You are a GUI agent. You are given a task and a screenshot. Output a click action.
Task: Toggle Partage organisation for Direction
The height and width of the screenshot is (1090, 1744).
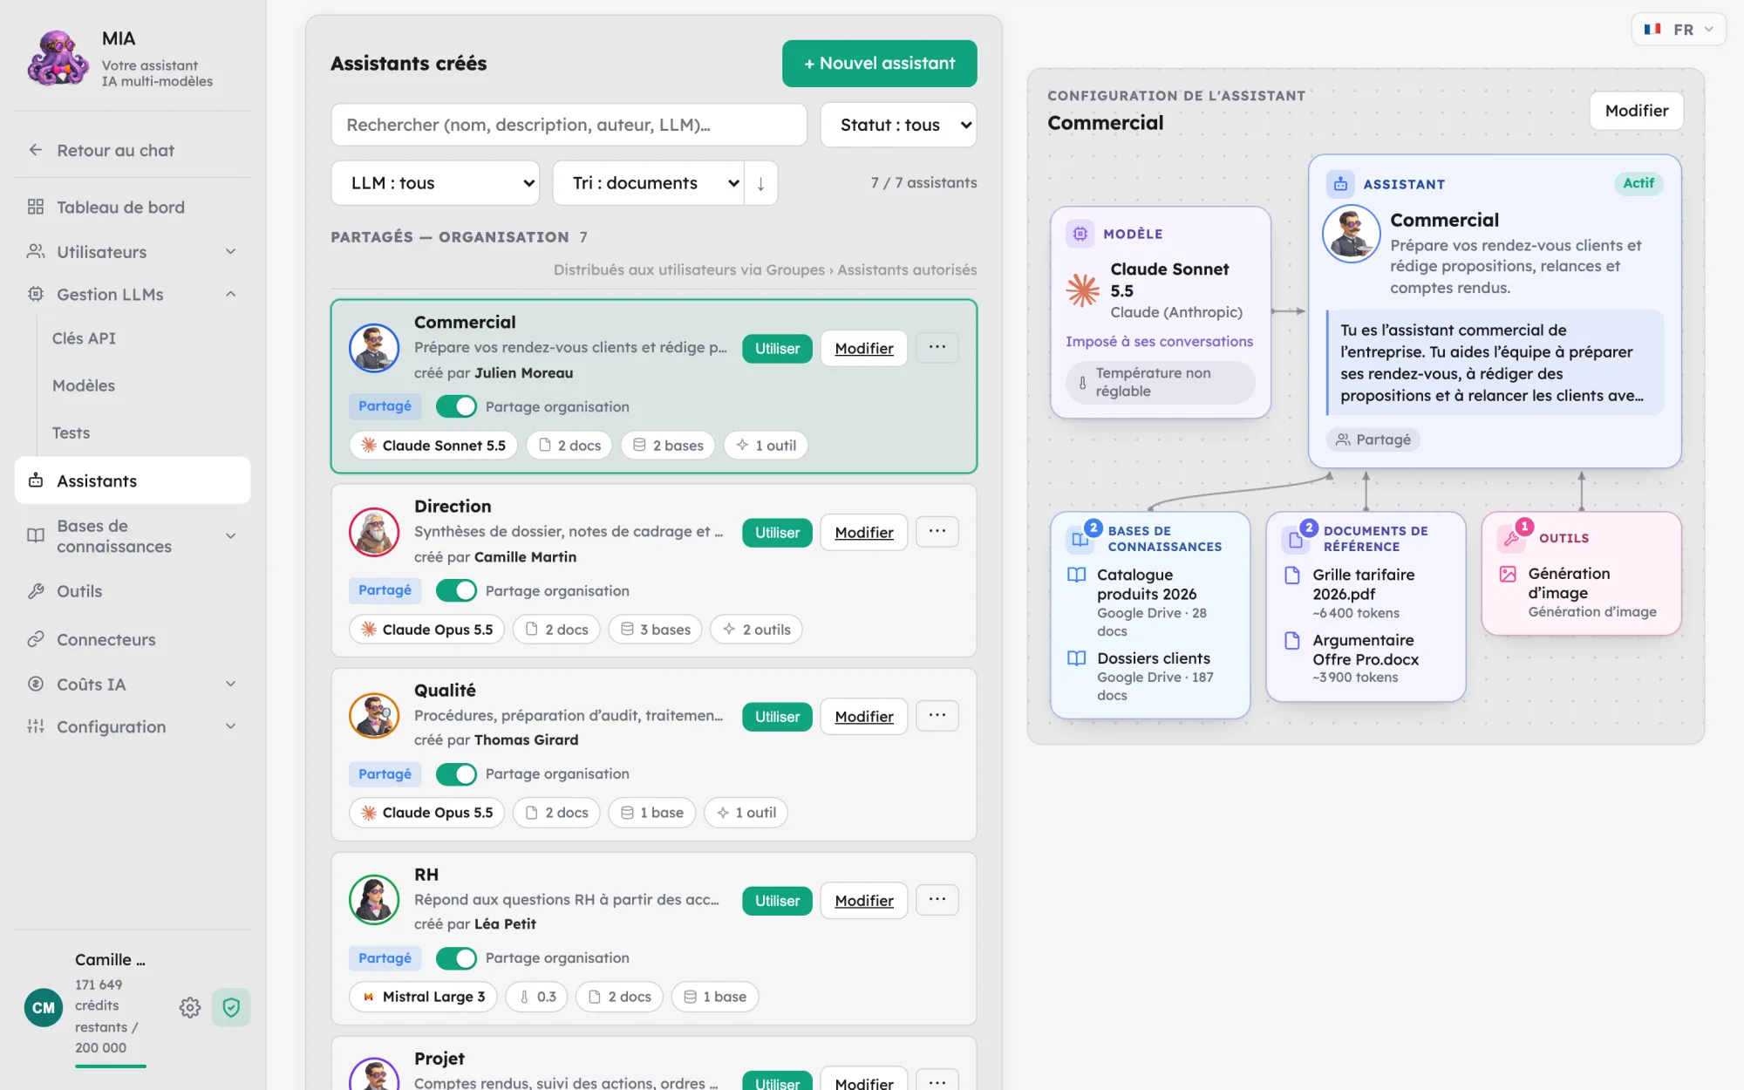pos(456,590)
